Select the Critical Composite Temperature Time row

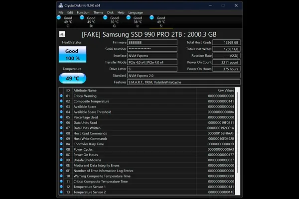pyautogui.click(x=147, y=181)
